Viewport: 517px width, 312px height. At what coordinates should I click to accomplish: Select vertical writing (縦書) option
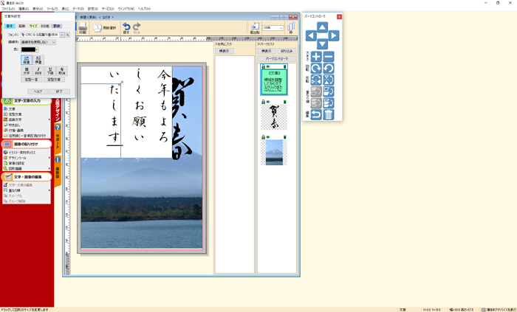pyautogui.click(x=25, y=60)
